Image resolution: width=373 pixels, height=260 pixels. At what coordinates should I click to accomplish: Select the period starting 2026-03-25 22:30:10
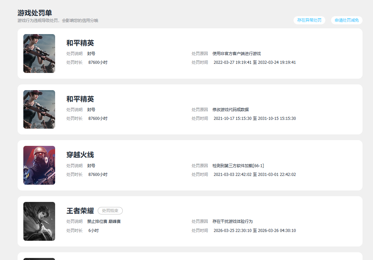click(255, 231)
